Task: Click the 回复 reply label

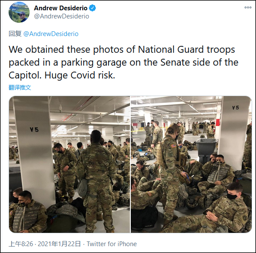Action: [x=15, y=34]
